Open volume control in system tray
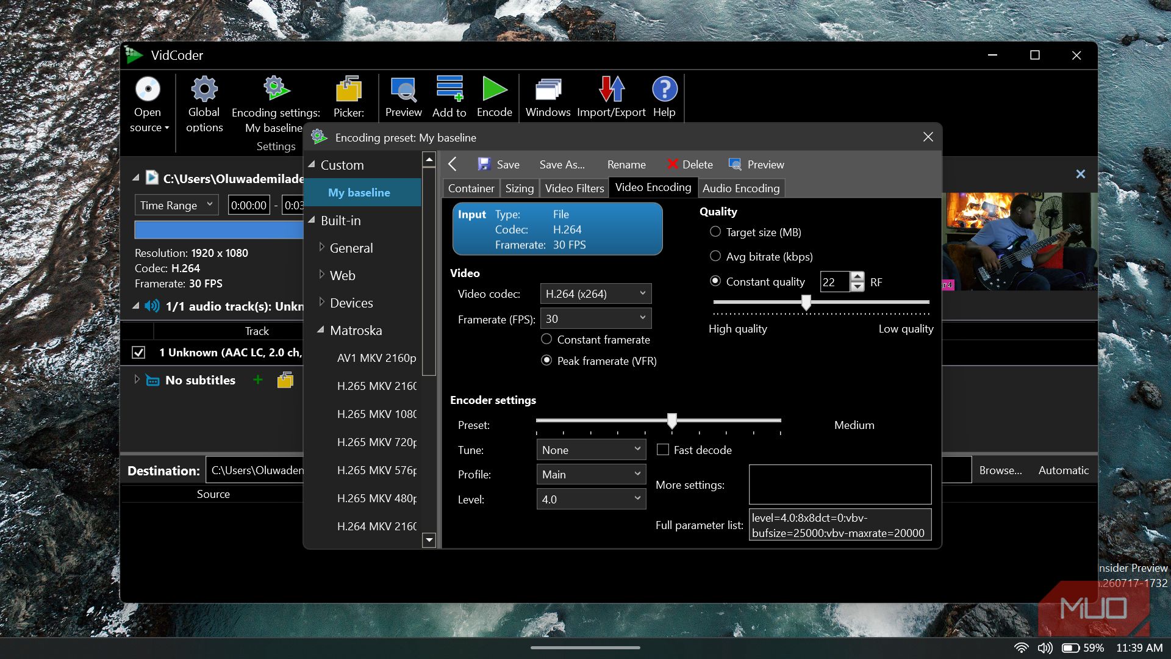1171x659 pixels. [x=1045, y=647]
